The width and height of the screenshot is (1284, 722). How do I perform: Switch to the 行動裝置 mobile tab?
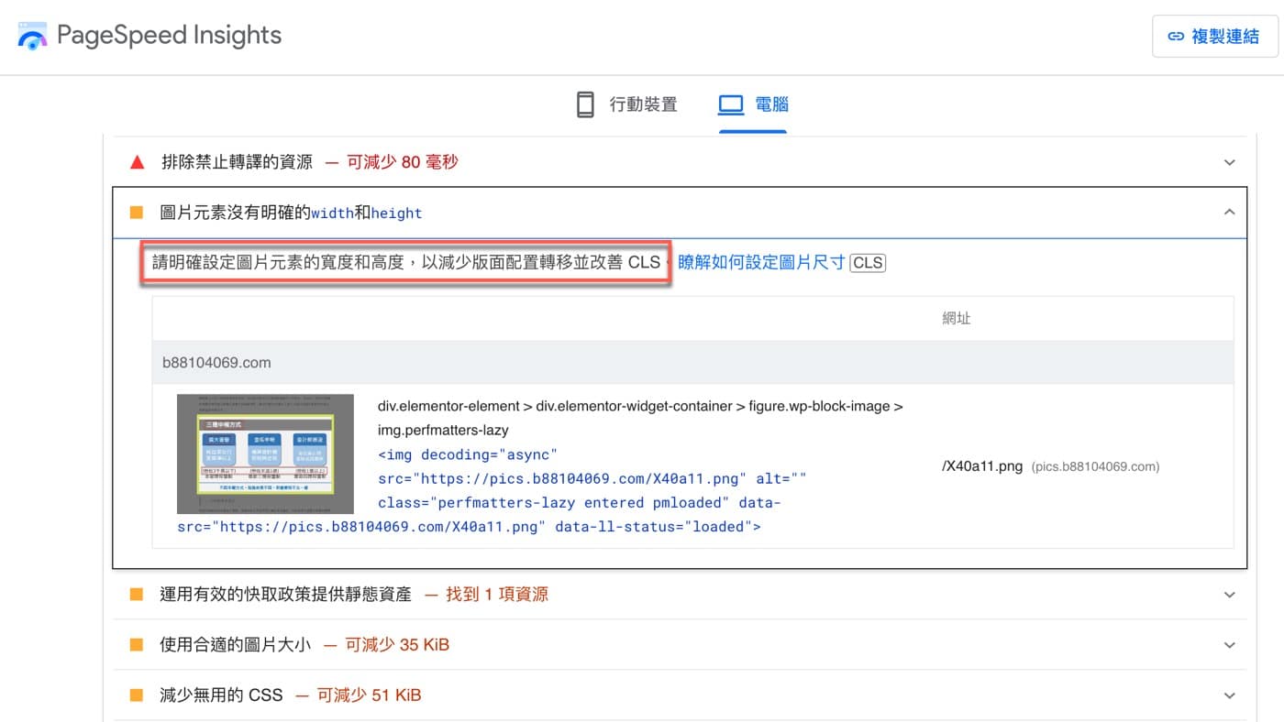626,104
